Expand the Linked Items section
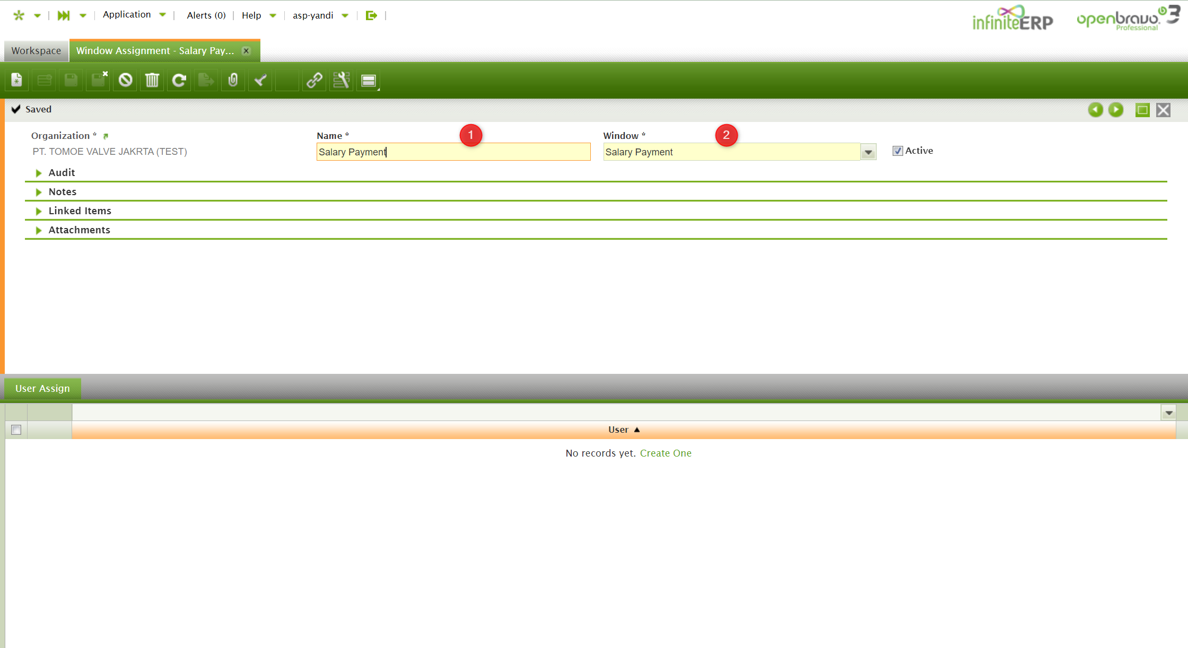The height and width of the screenshot is (648, 1188). click(x=80, y=211)
